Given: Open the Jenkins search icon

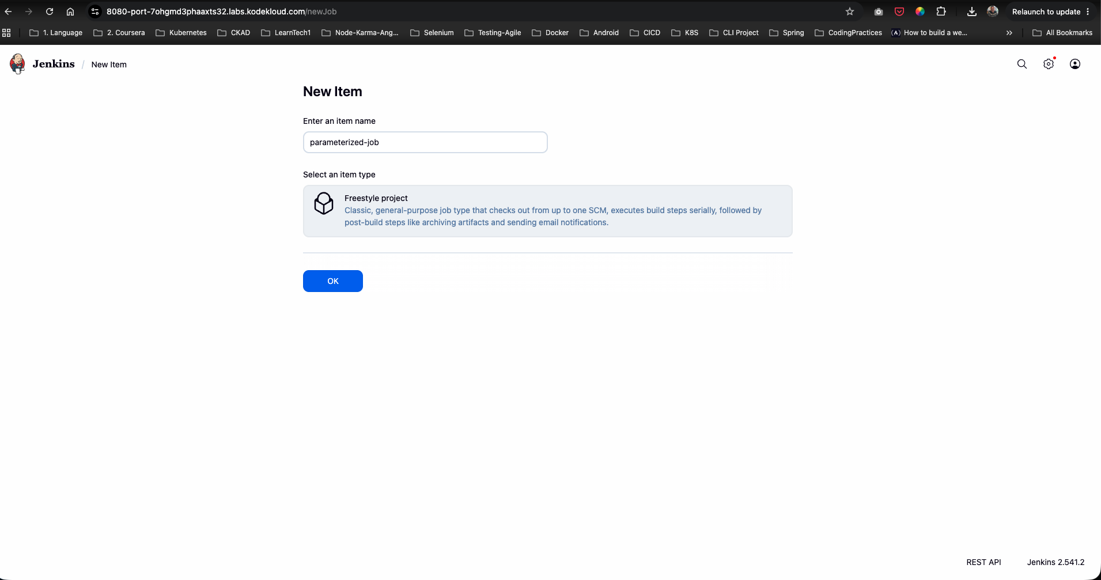Looking at the screenshot, I should (x=1022, y=64).
